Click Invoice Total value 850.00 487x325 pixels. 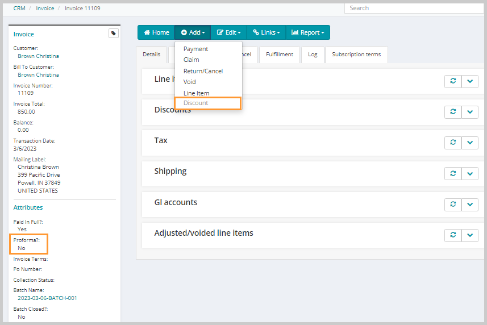tap(26, 112)
